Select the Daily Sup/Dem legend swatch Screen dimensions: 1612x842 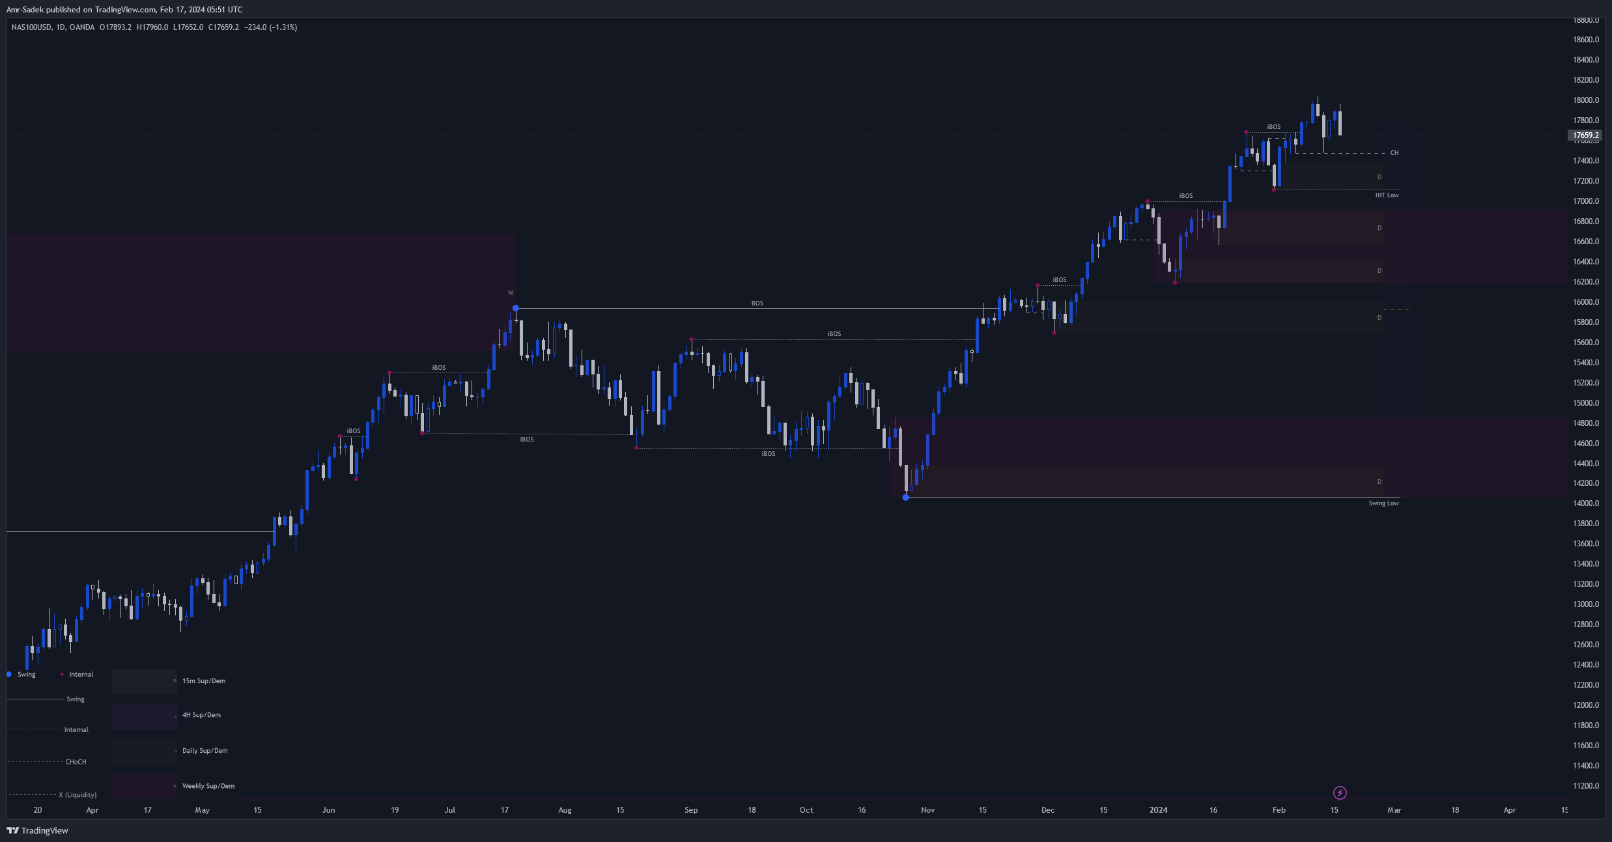pyautogui.click(x=144, y=751)
